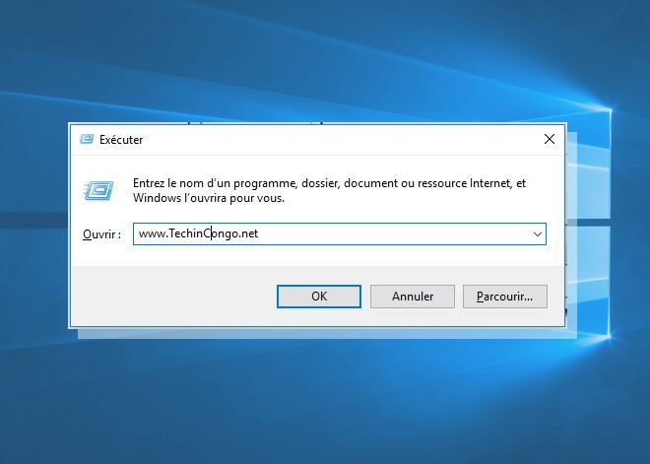Click the description text starting with Entrez le nom
Image resolution: width=650 pixels, height=464 pixels.
329,190
